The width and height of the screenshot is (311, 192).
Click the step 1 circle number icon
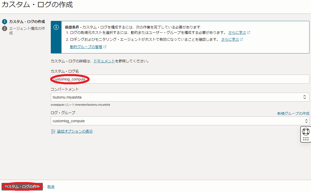pos(4,22)
